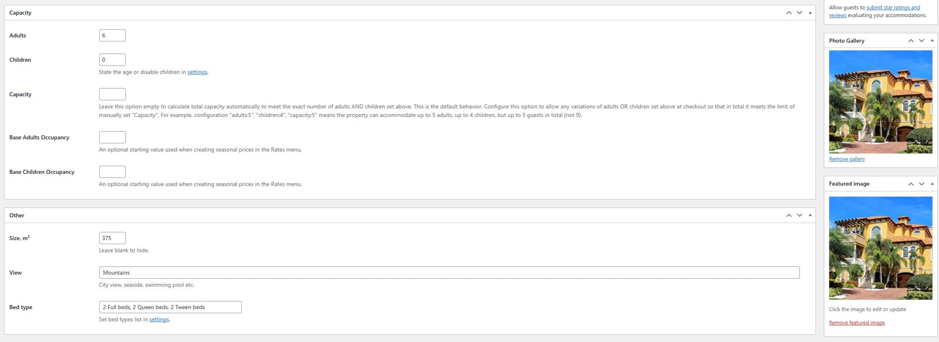Move the Other panel down
The image size is (939, 342).
pos(799,215)
